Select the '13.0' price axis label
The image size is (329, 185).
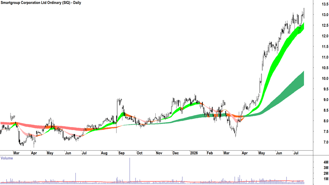pyautogui.click(x=325, y=15)
